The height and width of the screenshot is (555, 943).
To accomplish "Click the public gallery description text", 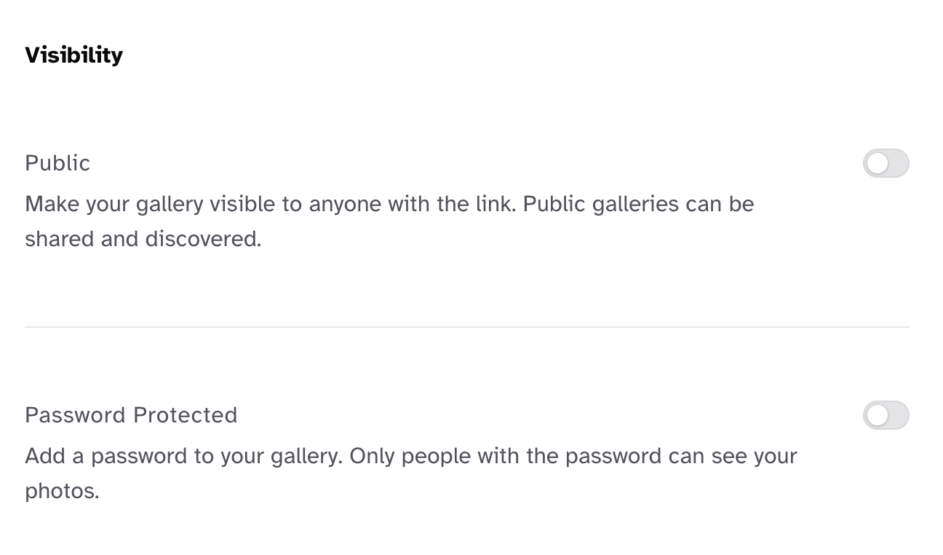I will tap(389, 221).
